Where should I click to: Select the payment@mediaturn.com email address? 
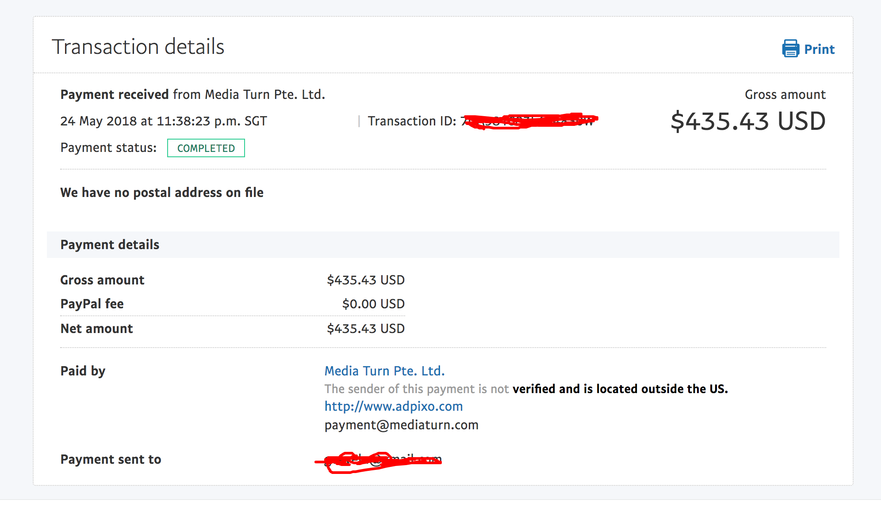click(401, 425)
